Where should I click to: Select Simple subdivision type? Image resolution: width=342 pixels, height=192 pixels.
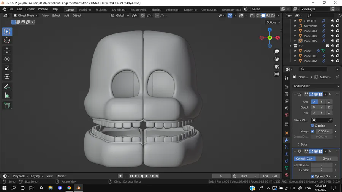326,159
